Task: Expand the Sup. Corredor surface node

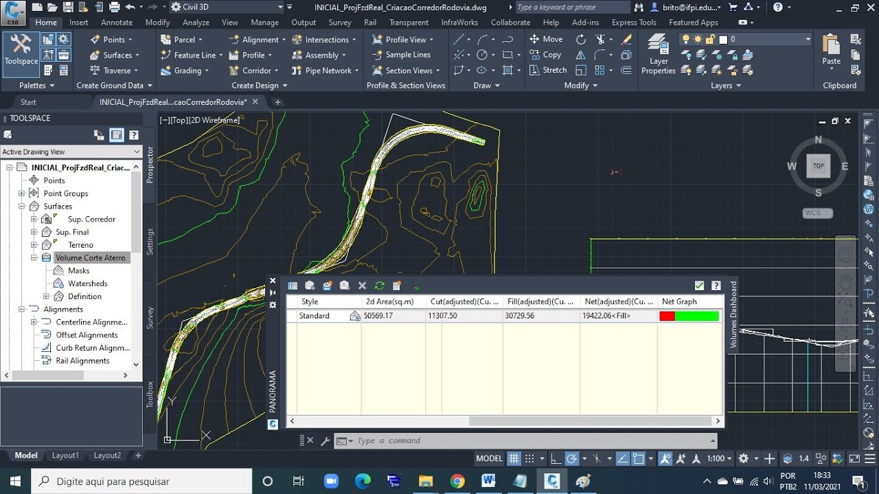Action: click(x=34, y=219)
